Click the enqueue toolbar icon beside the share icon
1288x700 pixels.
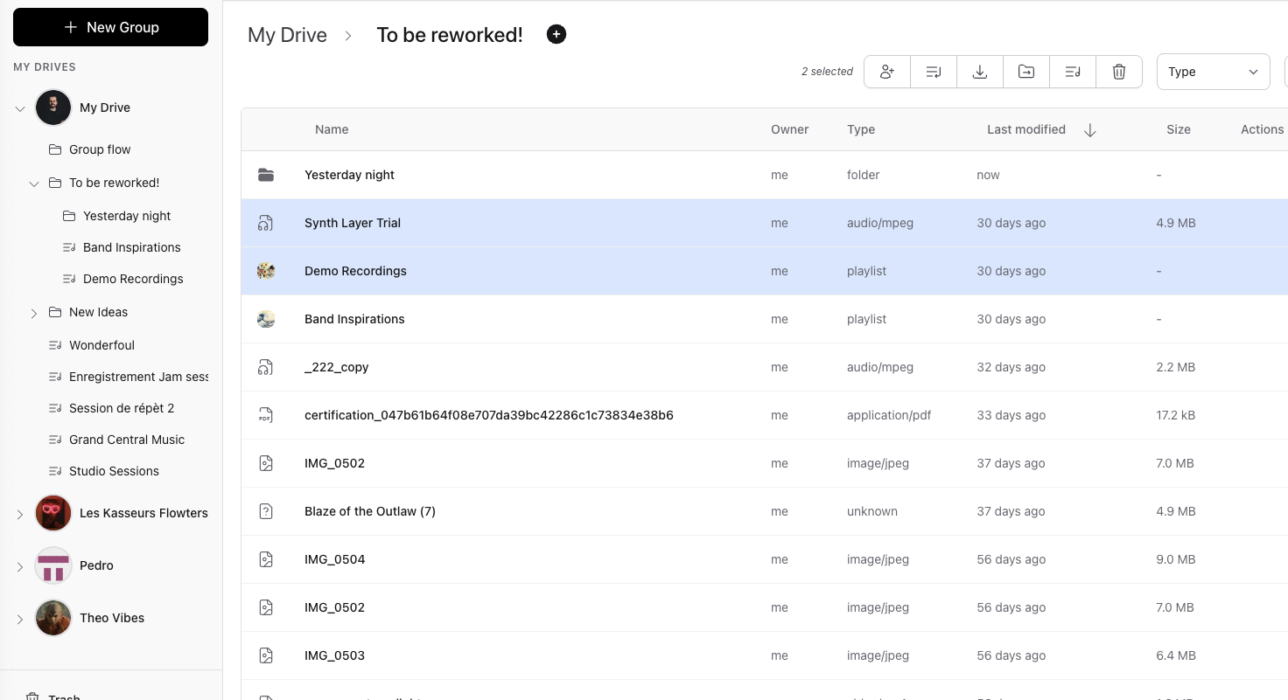click(x=933, y=71)
